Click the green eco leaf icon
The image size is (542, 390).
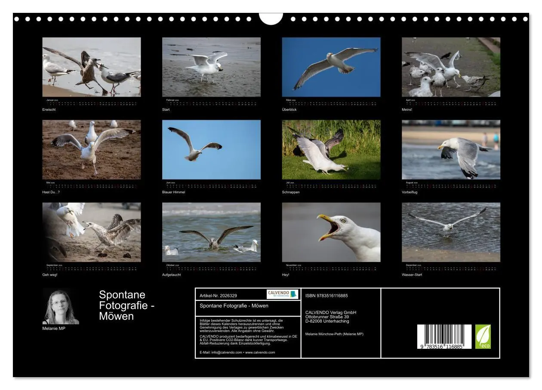483,337
